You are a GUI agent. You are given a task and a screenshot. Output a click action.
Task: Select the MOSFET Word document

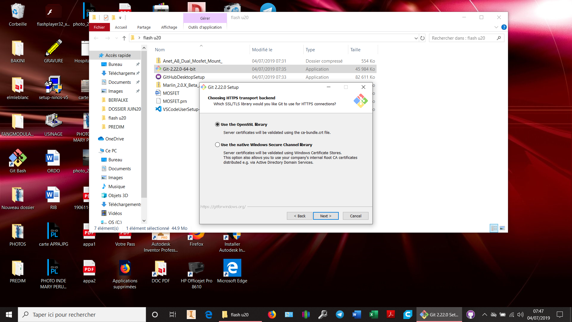click(171, 93)
